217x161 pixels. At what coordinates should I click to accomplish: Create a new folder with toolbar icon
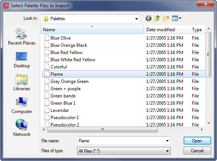[166, 18]
